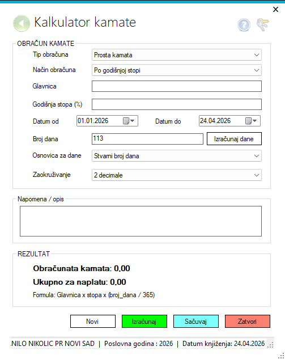Image resolution: width=285 pixels, height=359 pixels.
Task: Click the Glavnica input field
Action: (177, 86)
